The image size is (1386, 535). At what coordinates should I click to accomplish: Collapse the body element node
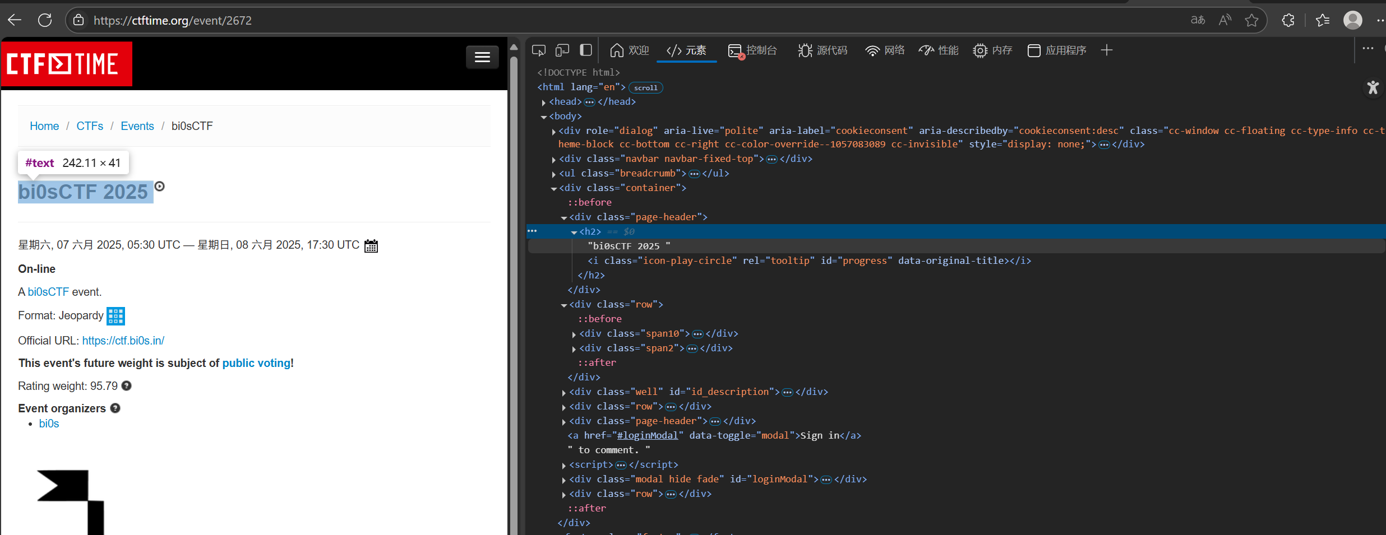click(x=544, y=117)
